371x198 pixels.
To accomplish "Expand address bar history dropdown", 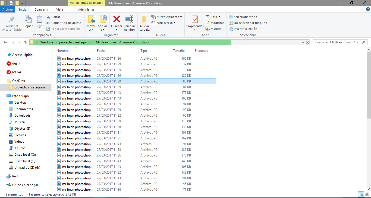I will [x=303, y=43].
